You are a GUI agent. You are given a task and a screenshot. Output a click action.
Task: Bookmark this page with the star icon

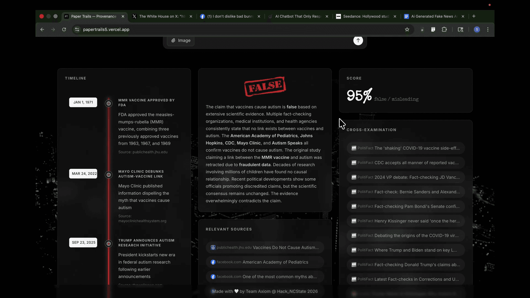(x=407, y=30)
